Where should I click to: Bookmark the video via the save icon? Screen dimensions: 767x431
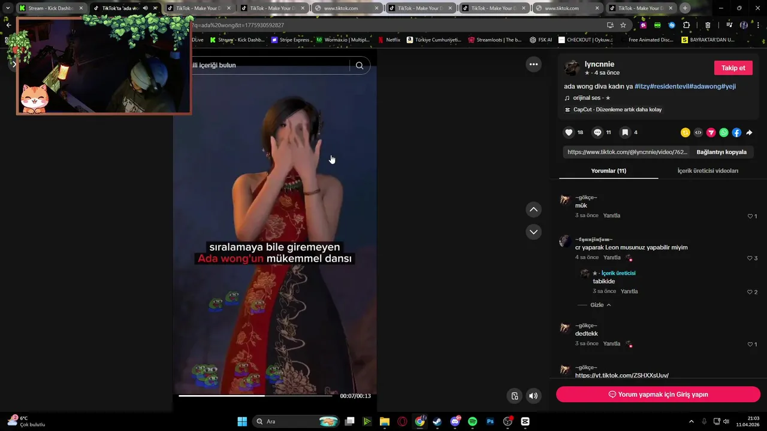(625, 132)
